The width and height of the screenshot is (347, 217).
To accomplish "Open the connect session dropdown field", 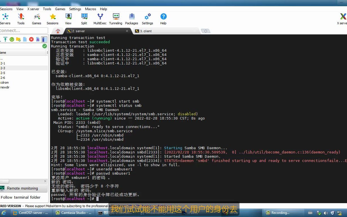I will (x=24, y=31).
